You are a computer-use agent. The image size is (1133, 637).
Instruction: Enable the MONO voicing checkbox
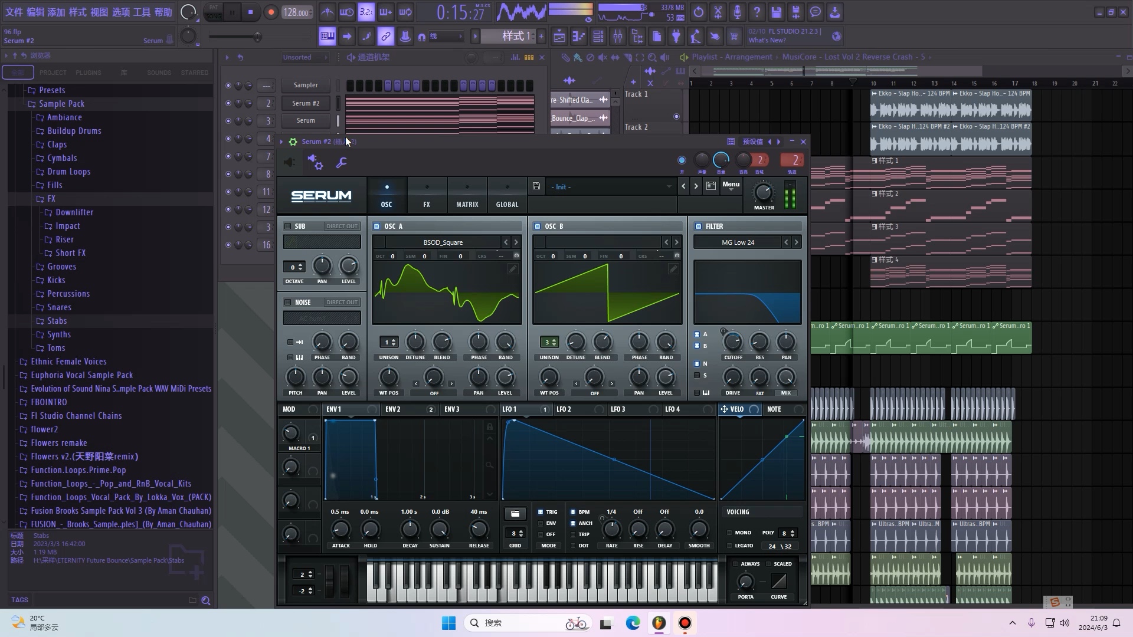[x=730, y=533]
